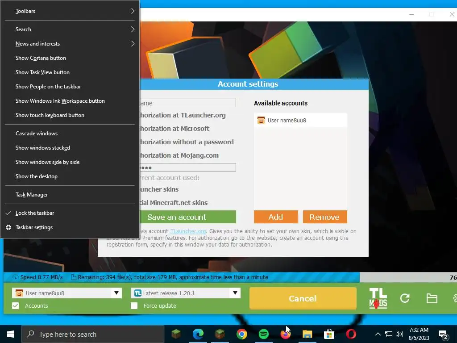Click the gear icon beside Taskbar settings

tap(9, 227)
